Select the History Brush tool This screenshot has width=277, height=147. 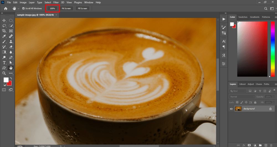point(4,47)
